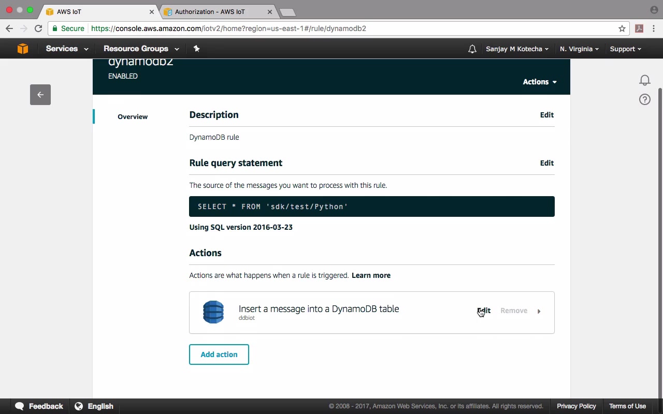Click 'Using SQL version 2016-03-23' text
This screenshot has height=414, width=663.
coord(241,227)
